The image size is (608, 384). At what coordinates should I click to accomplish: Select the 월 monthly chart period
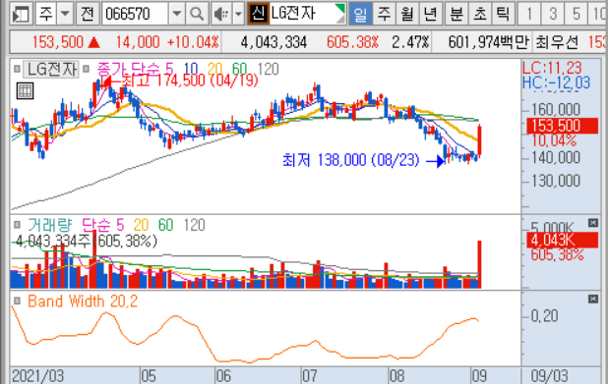(406, 14)
